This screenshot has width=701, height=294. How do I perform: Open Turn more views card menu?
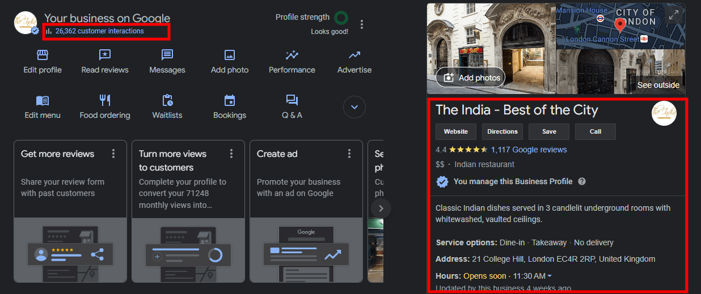coord(231,154)
